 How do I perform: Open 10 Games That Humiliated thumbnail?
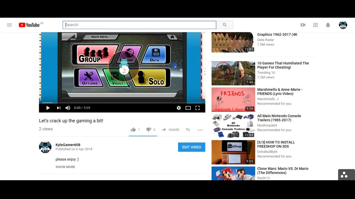coord(233,73)
